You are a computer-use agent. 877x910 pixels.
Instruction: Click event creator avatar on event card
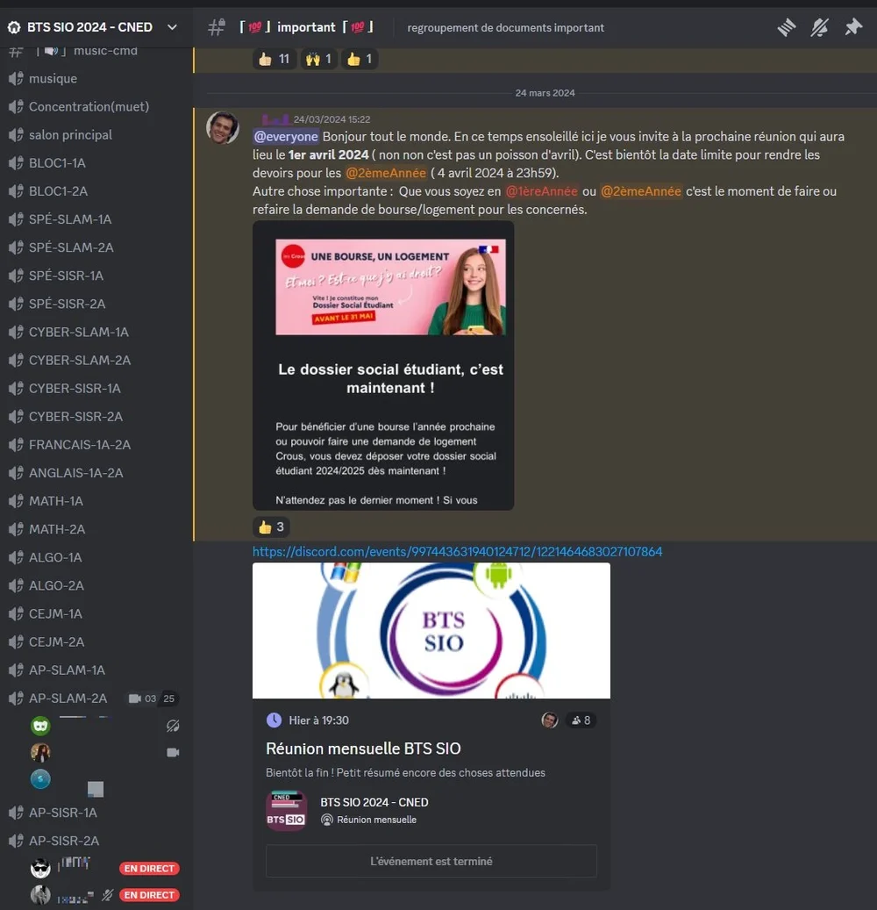pos(549,720)
